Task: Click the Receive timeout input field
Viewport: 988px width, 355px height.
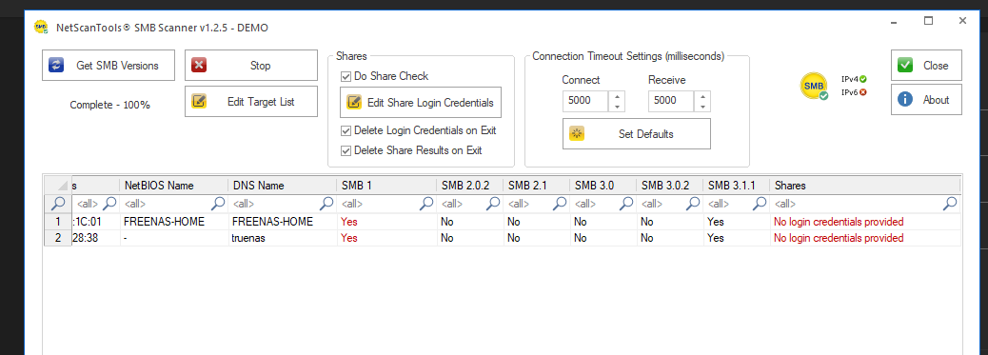Action: pyautogui.click(x=672, y=101)
